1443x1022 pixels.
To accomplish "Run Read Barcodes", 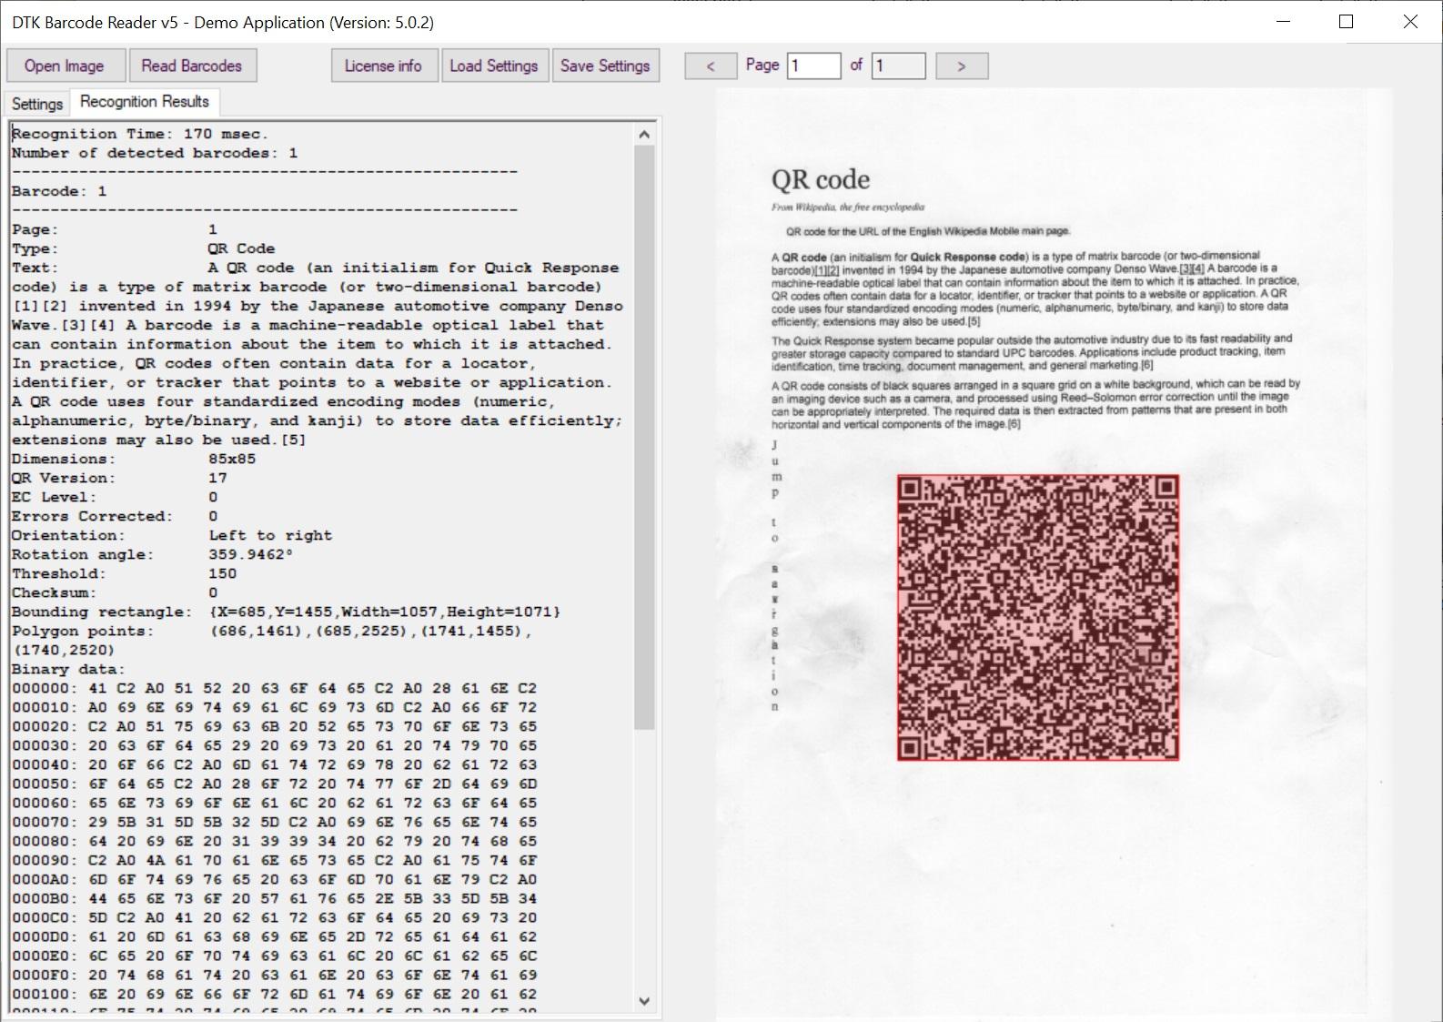I will pyautogui.click(x=191, y=66).
